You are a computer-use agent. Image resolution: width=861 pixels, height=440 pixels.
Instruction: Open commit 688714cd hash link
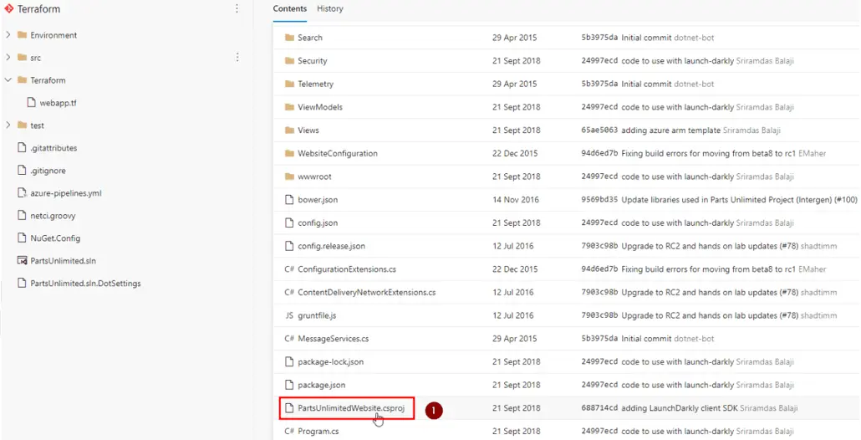coord(599,408)
